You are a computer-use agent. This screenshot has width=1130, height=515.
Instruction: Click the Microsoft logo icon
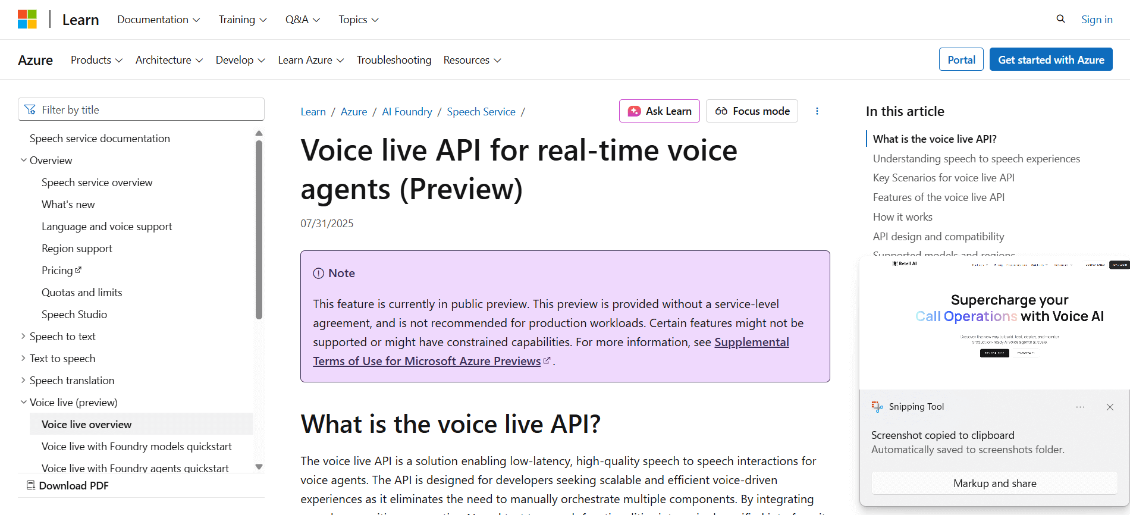point(27,19)
